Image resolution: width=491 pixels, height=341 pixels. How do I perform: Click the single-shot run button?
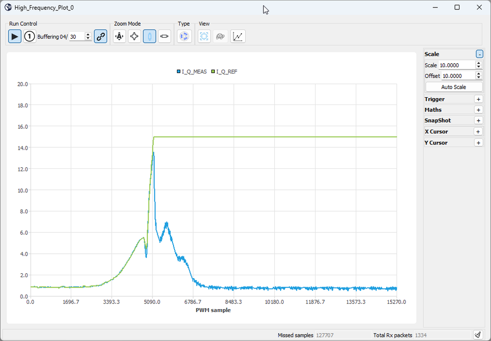point(30,36)
